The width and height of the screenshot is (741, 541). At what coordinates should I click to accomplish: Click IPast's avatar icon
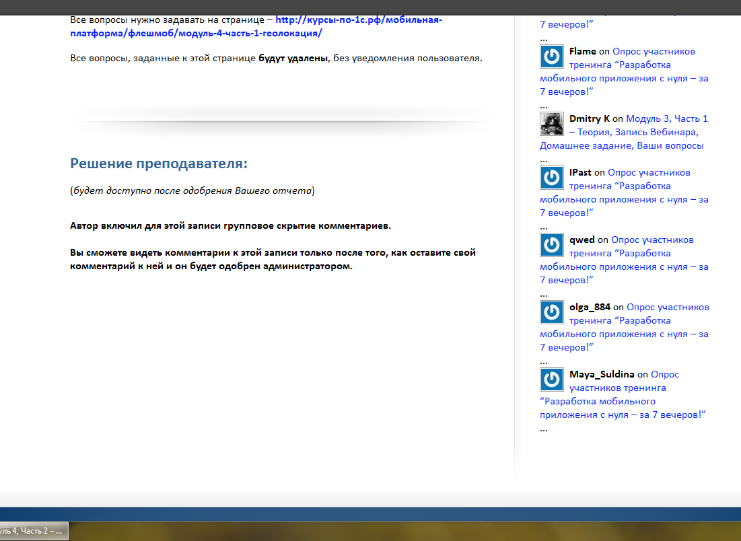(x=551, y=178)
